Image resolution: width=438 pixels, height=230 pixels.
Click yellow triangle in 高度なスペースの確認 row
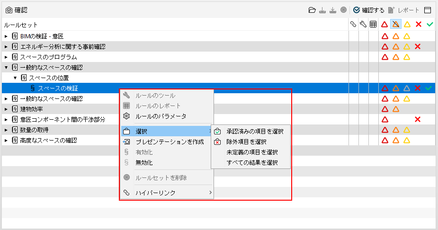[x=407, y=141]
